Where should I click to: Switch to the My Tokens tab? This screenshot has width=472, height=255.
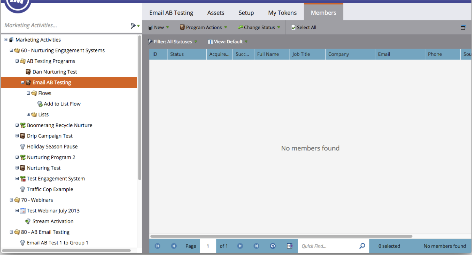[x=282, y=13]
